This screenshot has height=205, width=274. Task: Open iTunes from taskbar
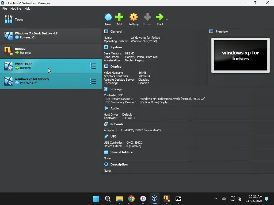coord(143,199)
